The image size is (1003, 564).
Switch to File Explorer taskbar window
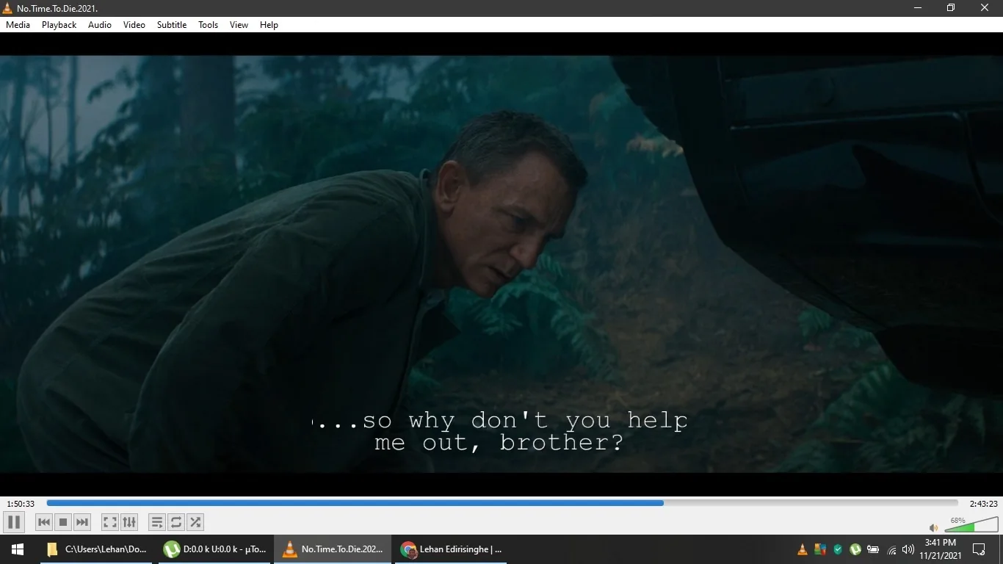pyautogui.click(x=96, y=549)
